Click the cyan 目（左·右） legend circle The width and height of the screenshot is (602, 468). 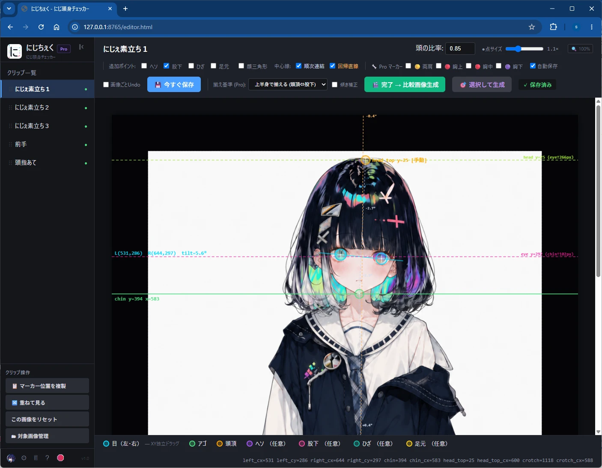[106, 444]
